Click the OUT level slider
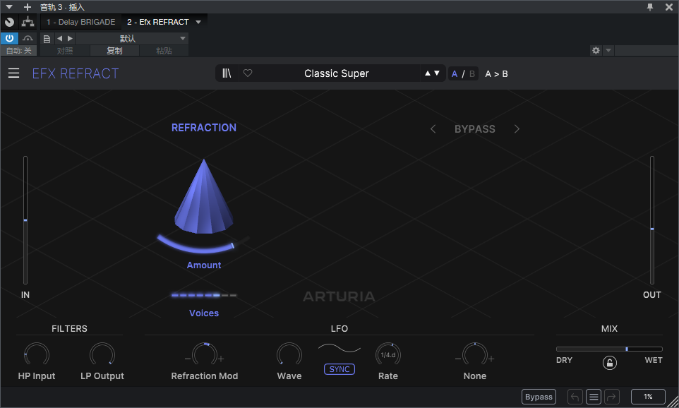679x408 pixels. [x=651, y=220]
